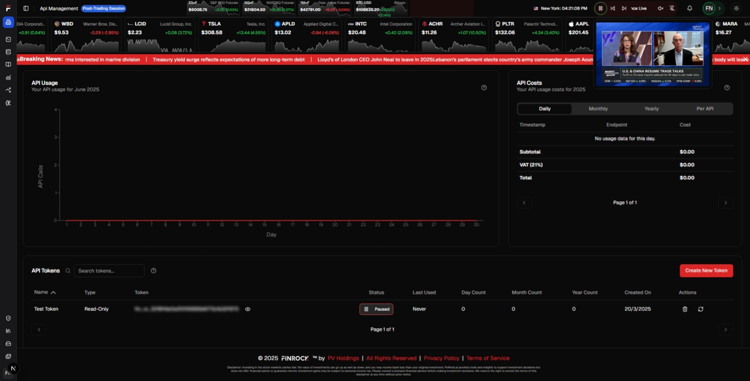Click the Next.js N badge at the bottom left

tap(13, 368)
